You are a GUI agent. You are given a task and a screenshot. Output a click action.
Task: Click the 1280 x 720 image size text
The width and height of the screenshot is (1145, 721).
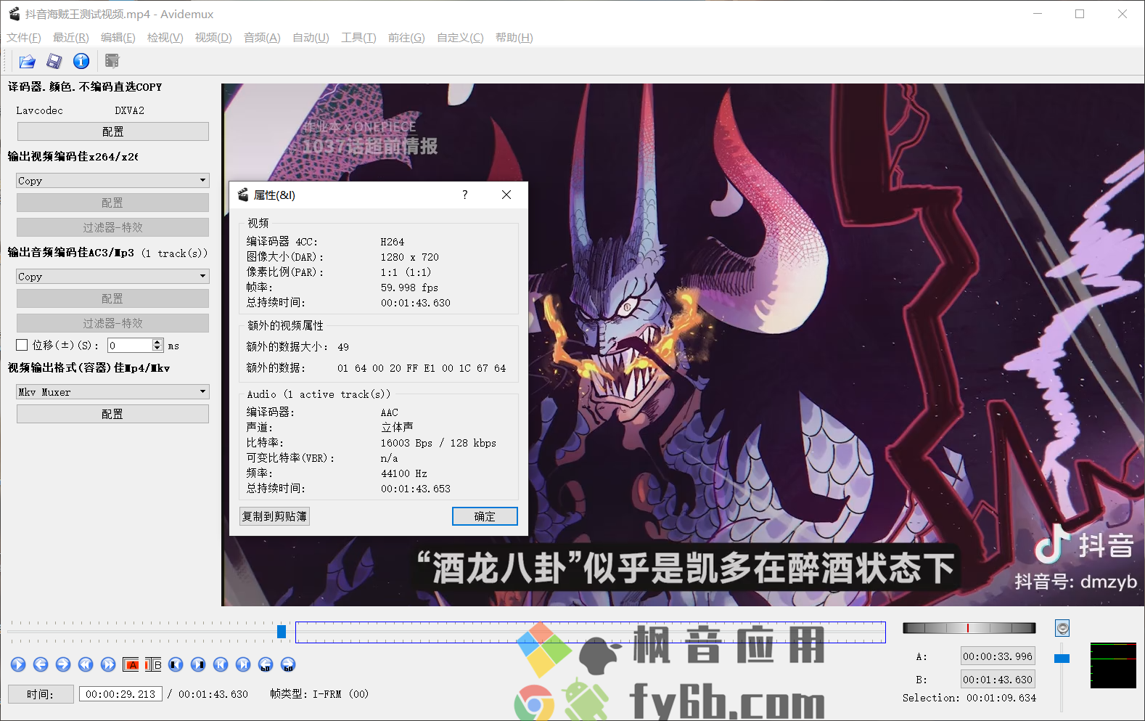(x=409, y=257)
